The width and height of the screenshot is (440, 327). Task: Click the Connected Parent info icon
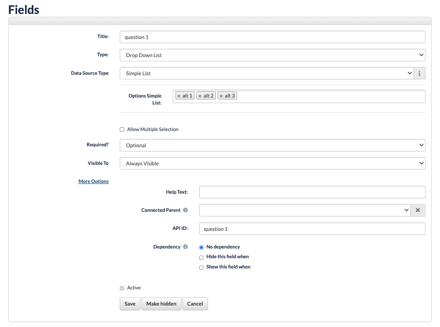[186, 210]
